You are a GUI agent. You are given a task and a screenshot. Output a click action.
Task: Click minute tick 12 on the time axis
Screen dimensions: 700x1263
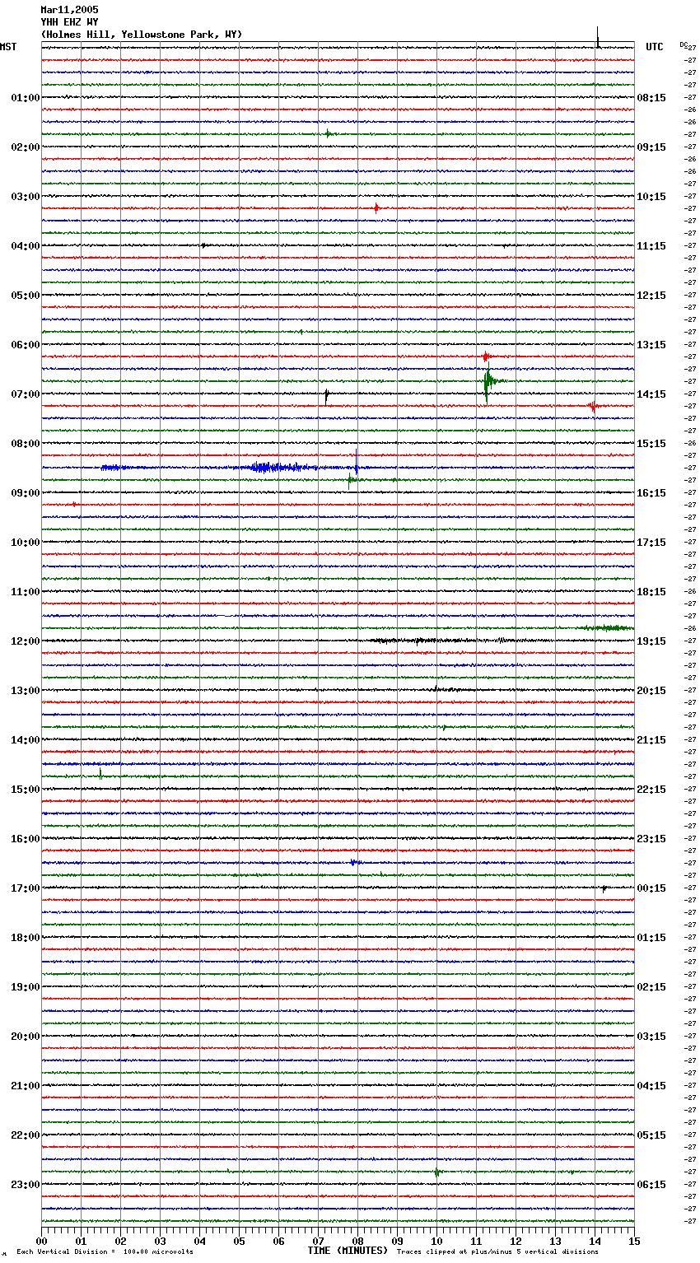point(516,1241)
